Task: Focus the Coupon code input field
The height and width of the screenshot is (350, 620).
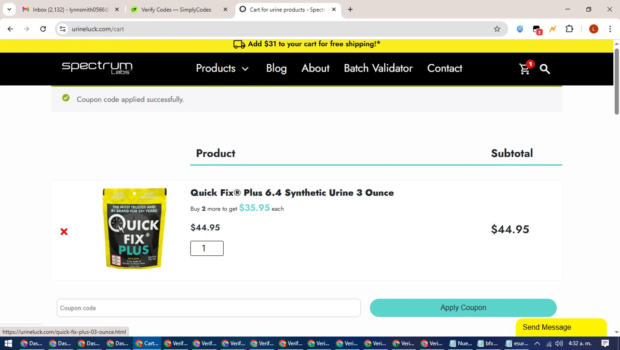Action: click(x=208, y=308)
